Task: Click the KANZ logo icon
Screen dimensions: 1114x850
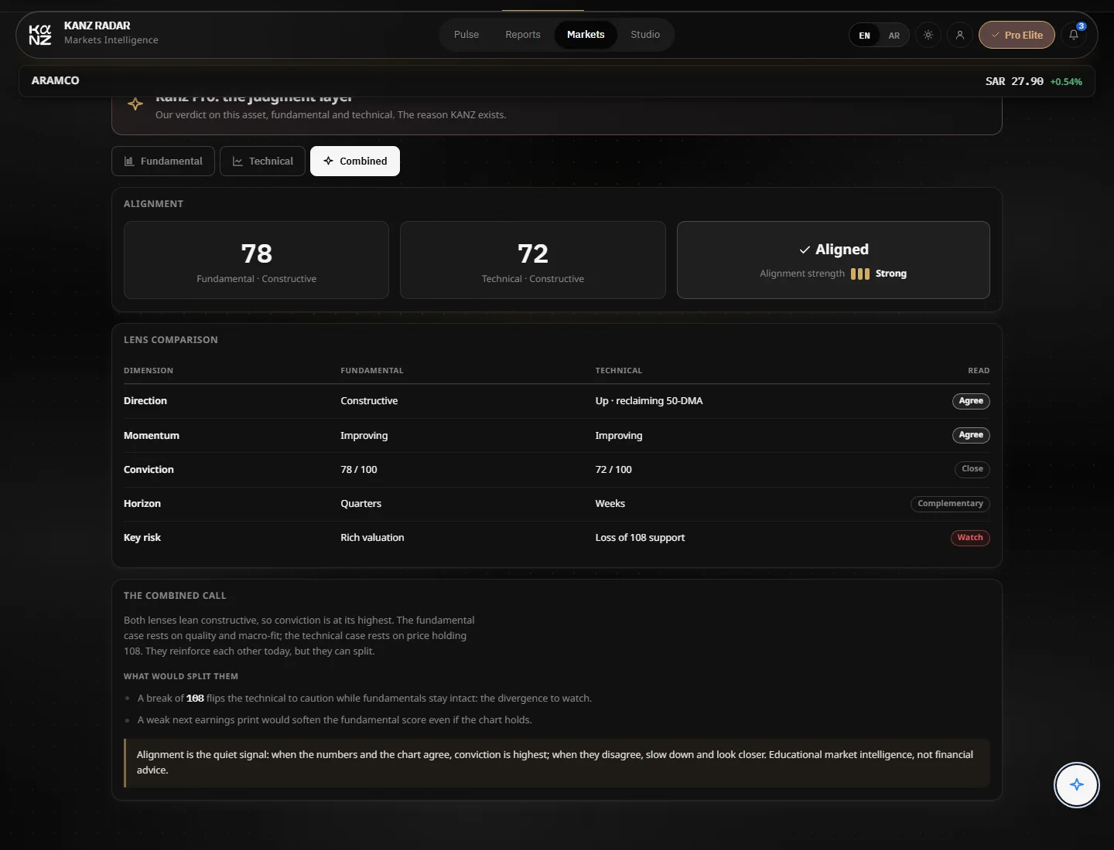Action: point(40,35)
